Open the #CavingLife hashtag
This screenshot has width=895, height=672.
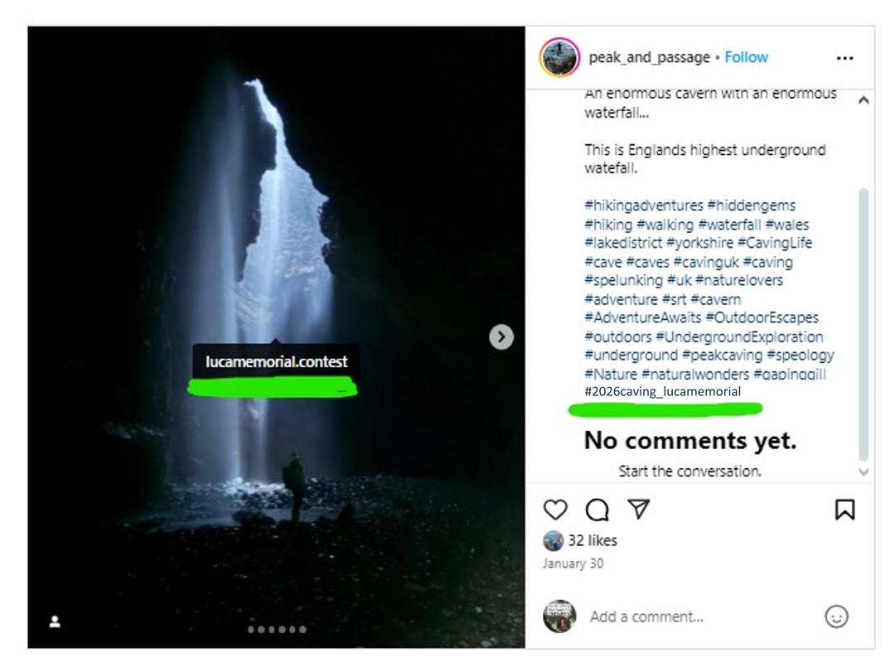774,243
